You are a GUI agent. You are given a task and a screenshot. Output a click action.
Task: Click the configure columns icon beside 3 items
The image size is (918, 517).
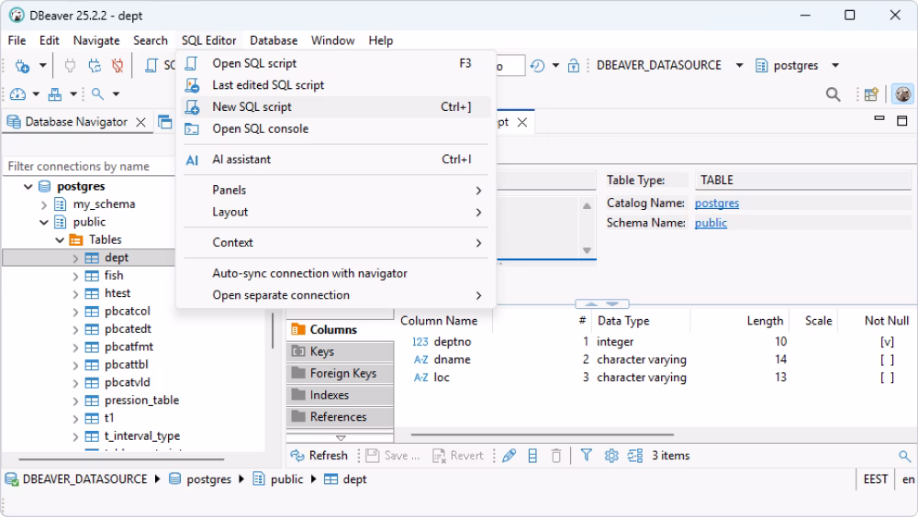point(635,456)
